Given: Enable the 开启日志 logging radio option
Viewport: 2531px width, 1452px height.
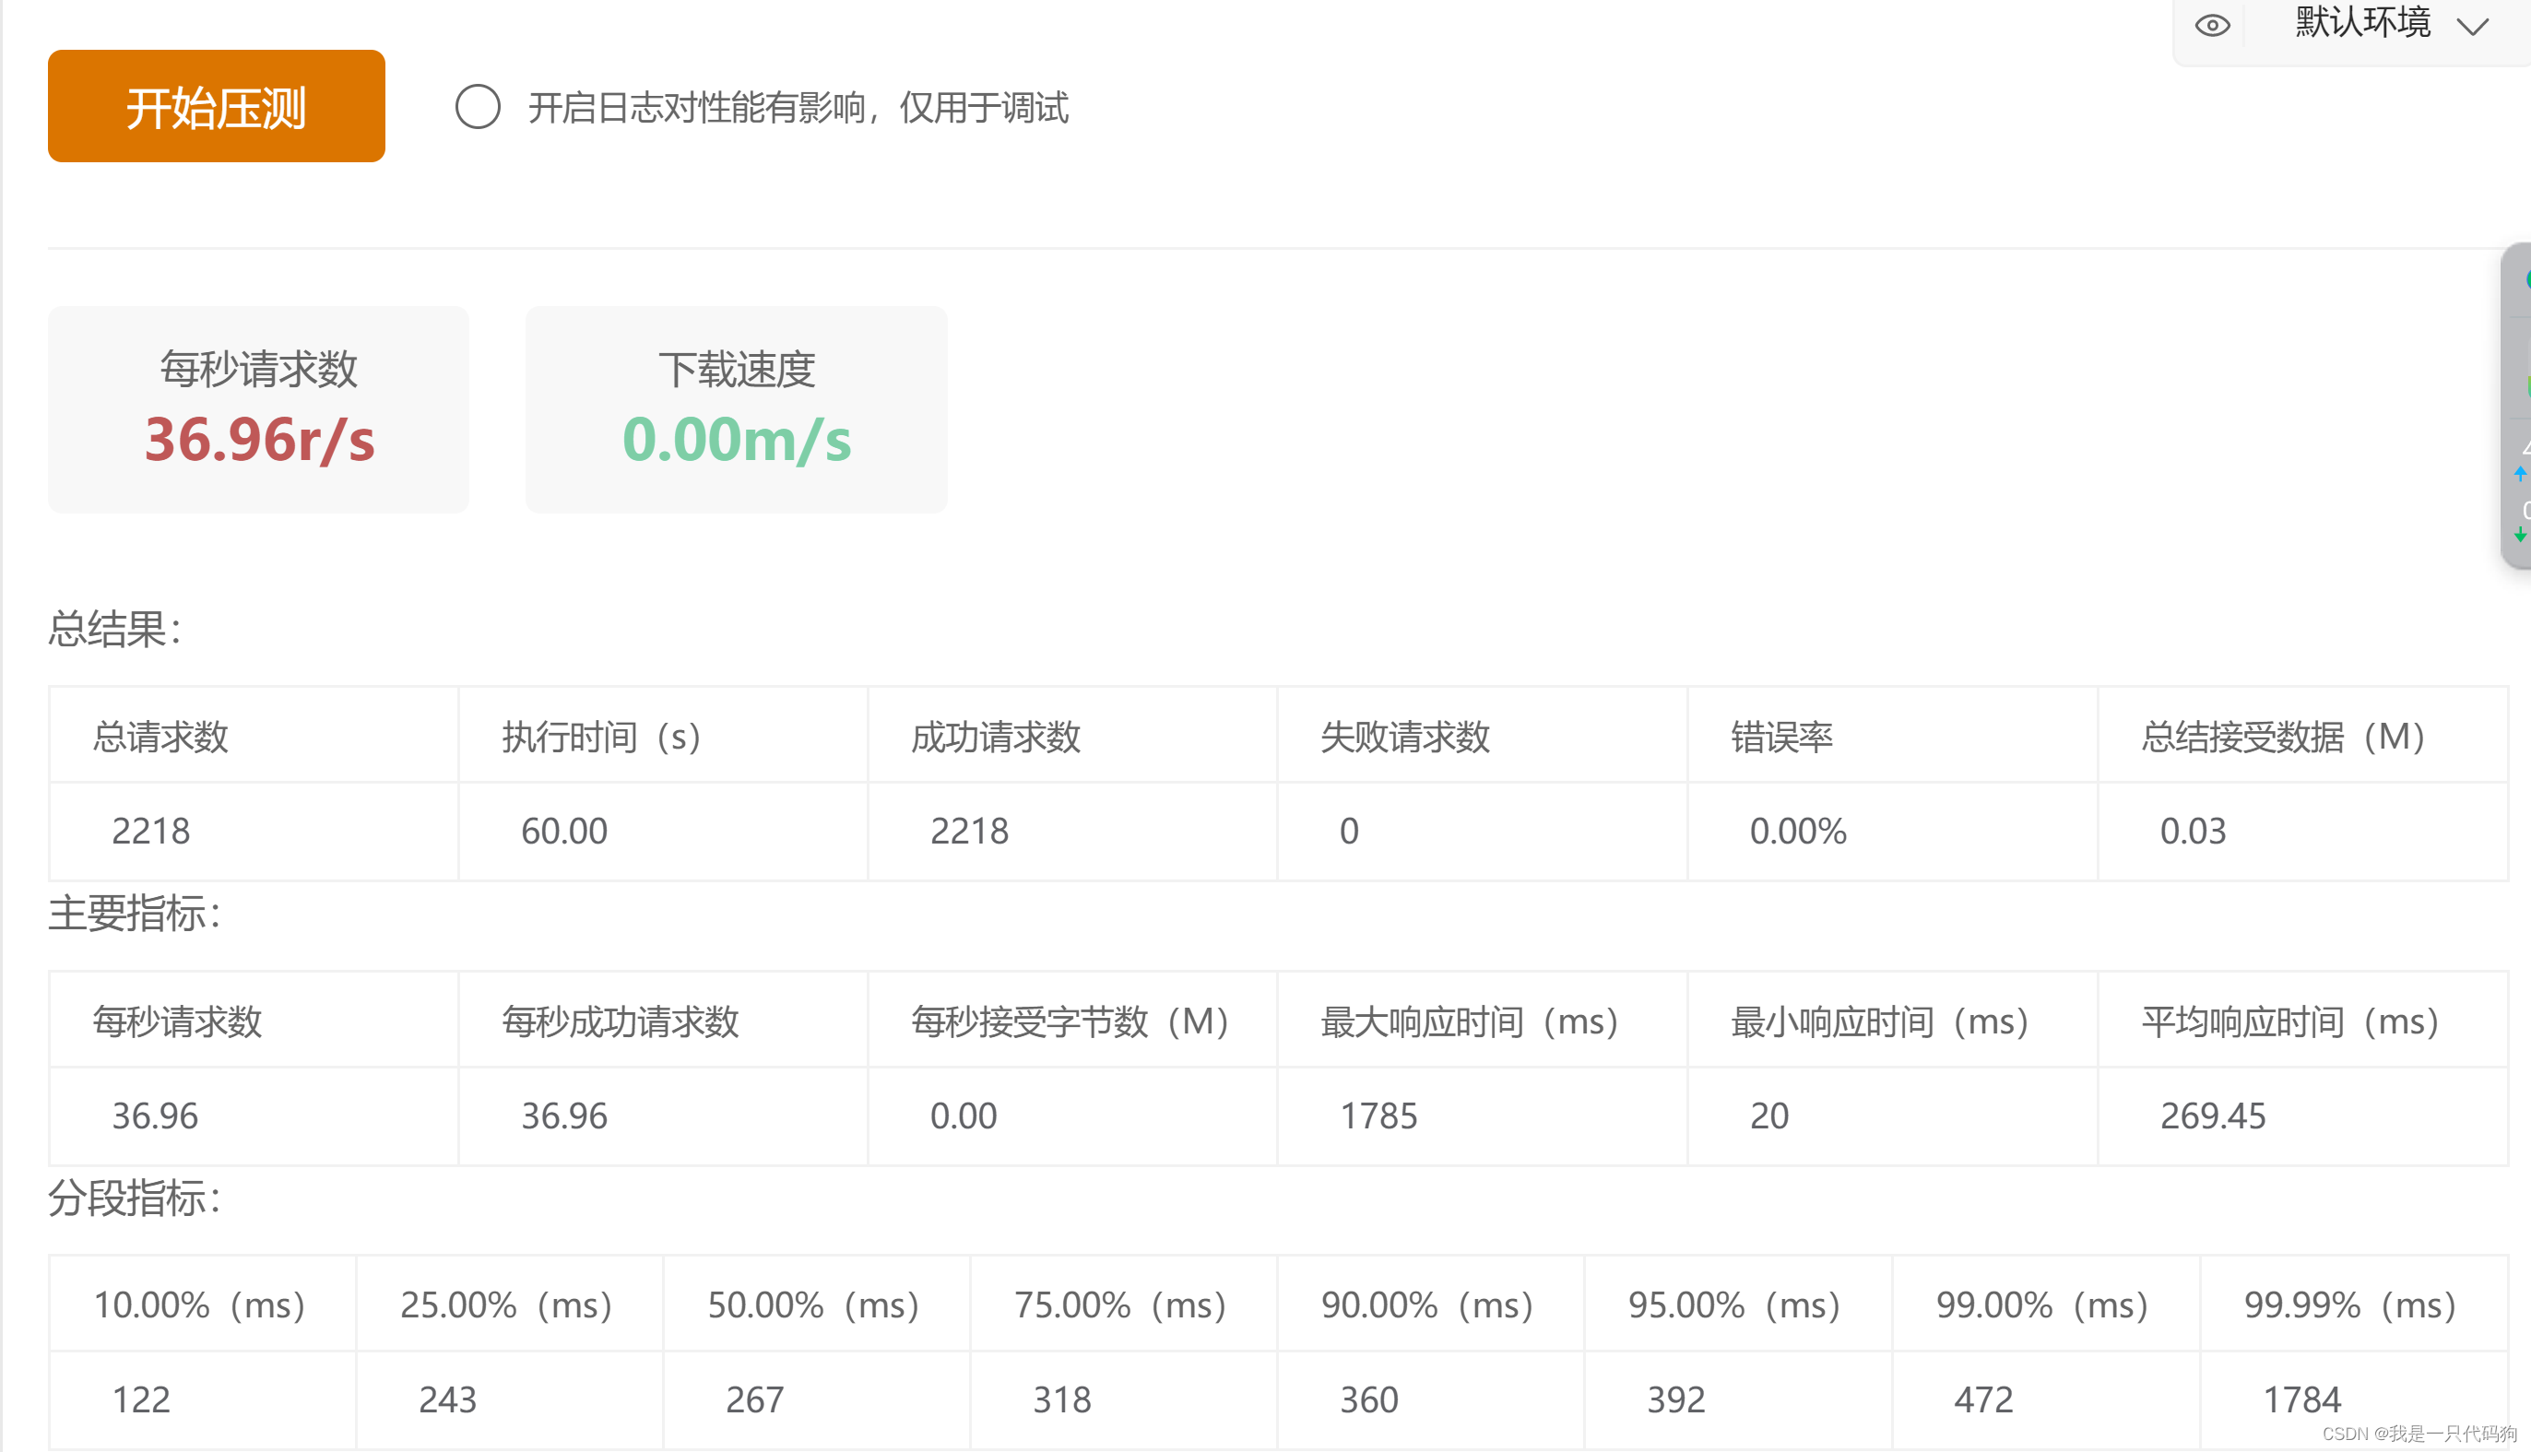Looking at the screenshot, I should [478, 107].
